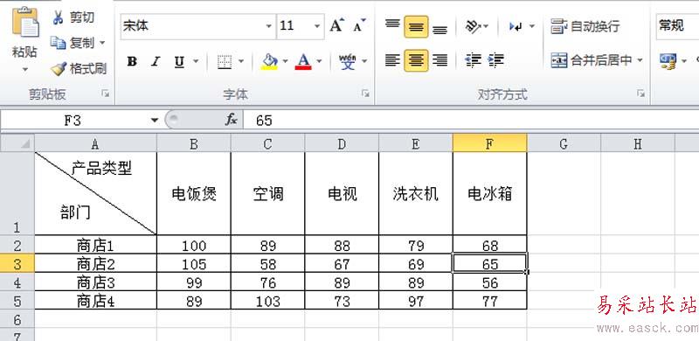Click cell with value 105

pyautogui.click(x=194, y=264)
